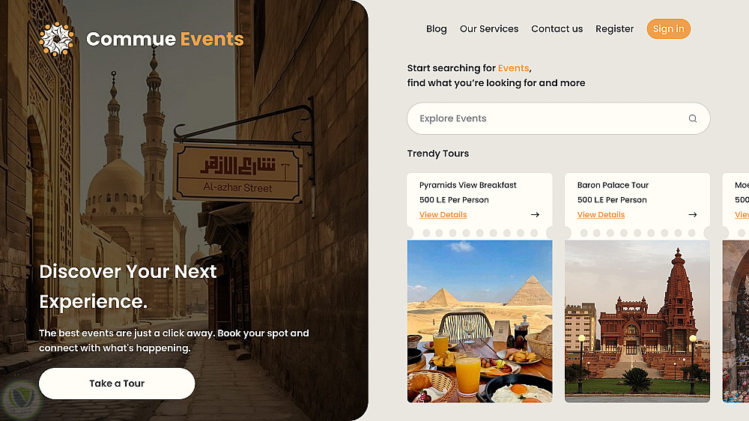The width and height of the screenshot is (749, 421).
Task: Click the Baron Palace photo thumbnail
Action: point(637,321)
